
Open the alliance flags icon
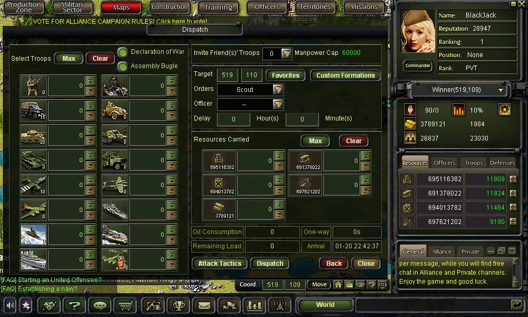tap(229, 305)
